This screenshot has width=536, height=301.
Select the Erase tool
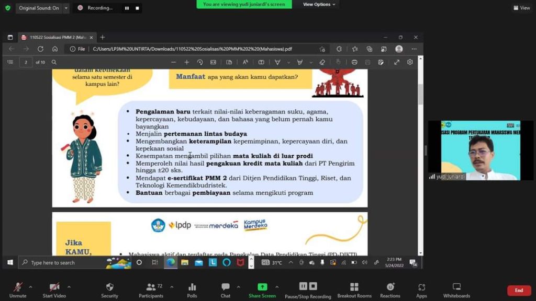(322, 62)
